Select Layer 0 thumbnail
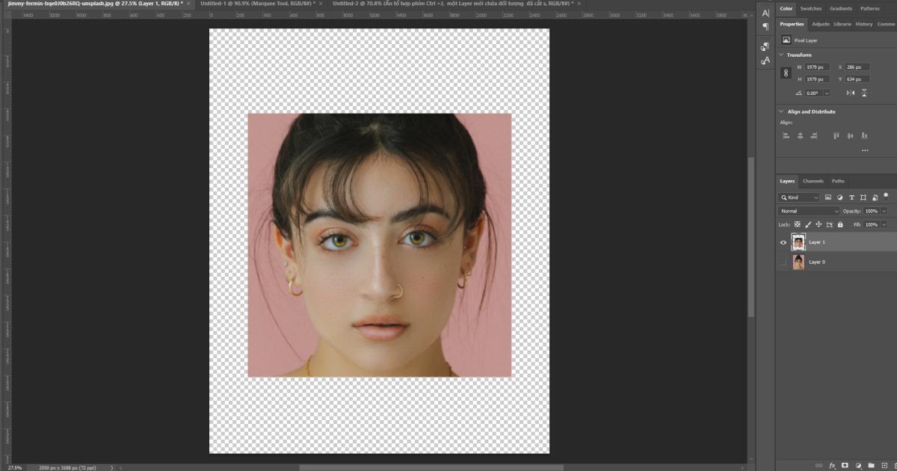The image size is (897, 471). coord(798,262)
